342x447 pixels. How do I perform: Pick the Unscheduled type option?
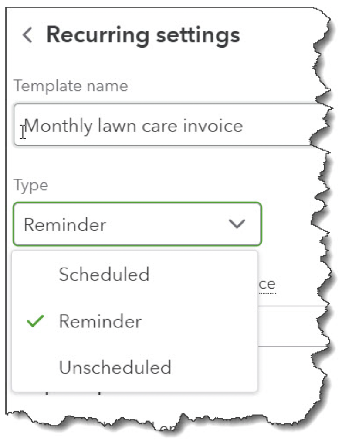click(115, 368)
